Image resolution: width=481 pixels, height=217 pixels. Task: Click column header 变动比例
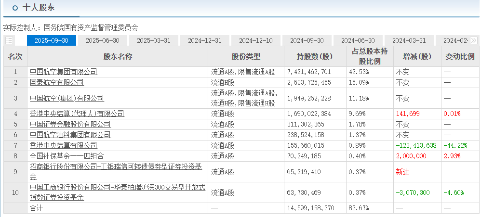click(460, 56)
